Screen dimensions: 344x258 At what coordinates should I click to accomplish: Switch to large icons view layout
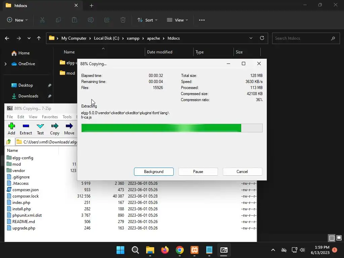click(339, 238)
